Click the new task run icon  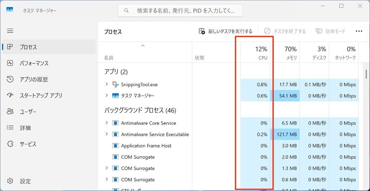[202, 31]
